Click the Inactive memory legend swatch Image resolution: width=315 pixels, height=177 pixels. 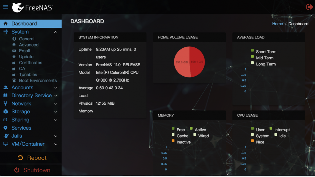173,141
